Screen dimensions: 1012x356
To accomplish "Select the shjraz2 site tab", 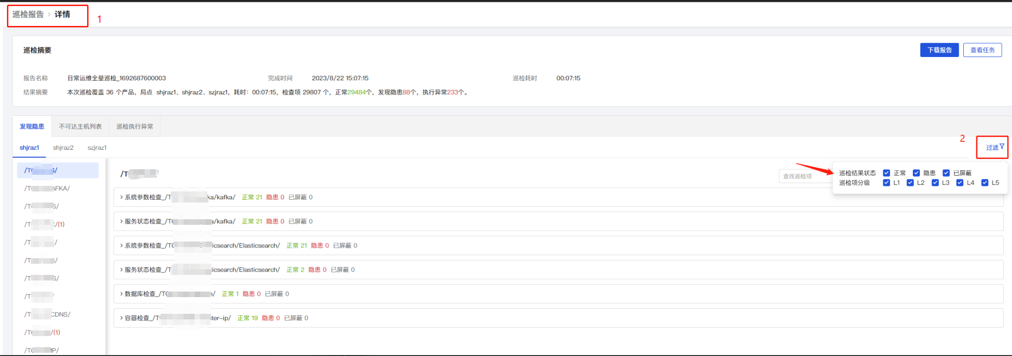I will click(x=63, y=148).
